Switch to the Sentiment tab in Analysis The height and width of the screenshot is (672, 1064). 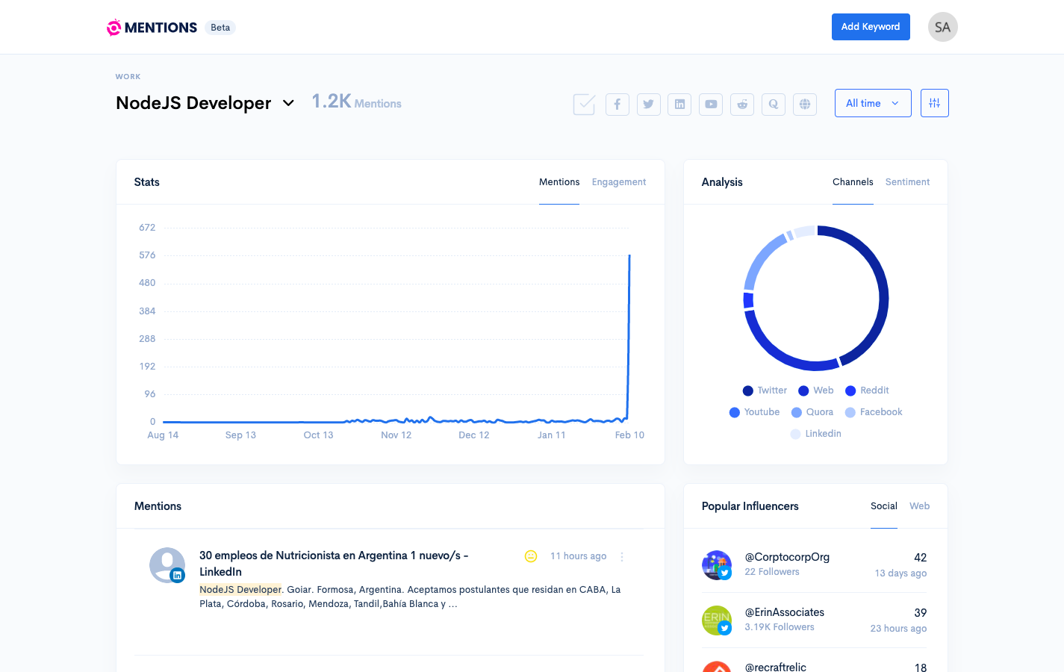tap(907, 182)
